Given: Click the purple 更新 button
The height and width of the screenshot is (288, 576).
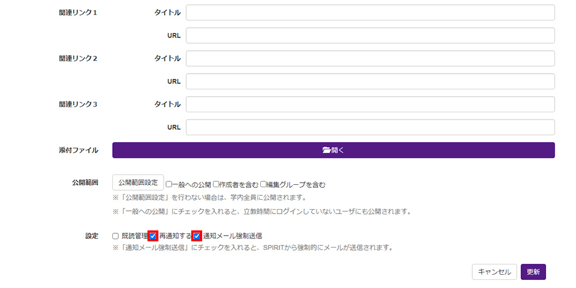Looking at the screenshot, I should [533, 272].
